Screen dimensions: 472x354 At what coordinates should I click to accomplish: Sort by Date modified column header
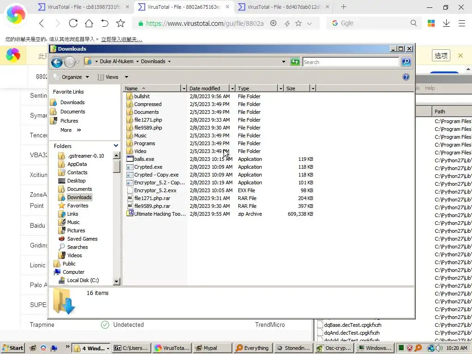click(x=208, y=88)
